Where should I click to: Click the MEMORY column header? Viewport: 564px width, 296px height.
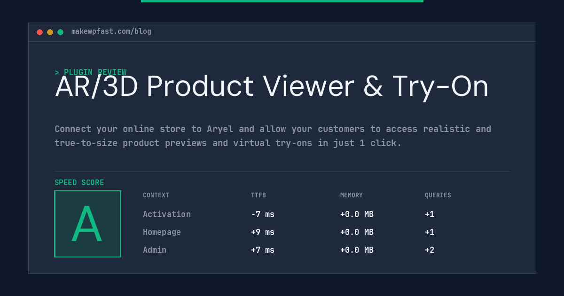pyautogui.click(x=352, y=195)
